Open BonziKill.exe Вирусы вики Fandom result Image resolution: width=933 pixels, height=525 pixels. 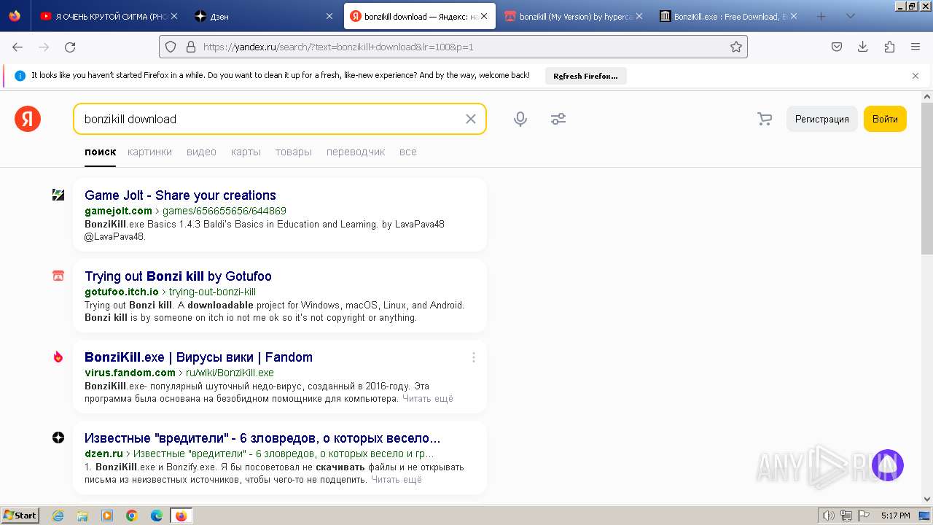(x=198, y=357)
